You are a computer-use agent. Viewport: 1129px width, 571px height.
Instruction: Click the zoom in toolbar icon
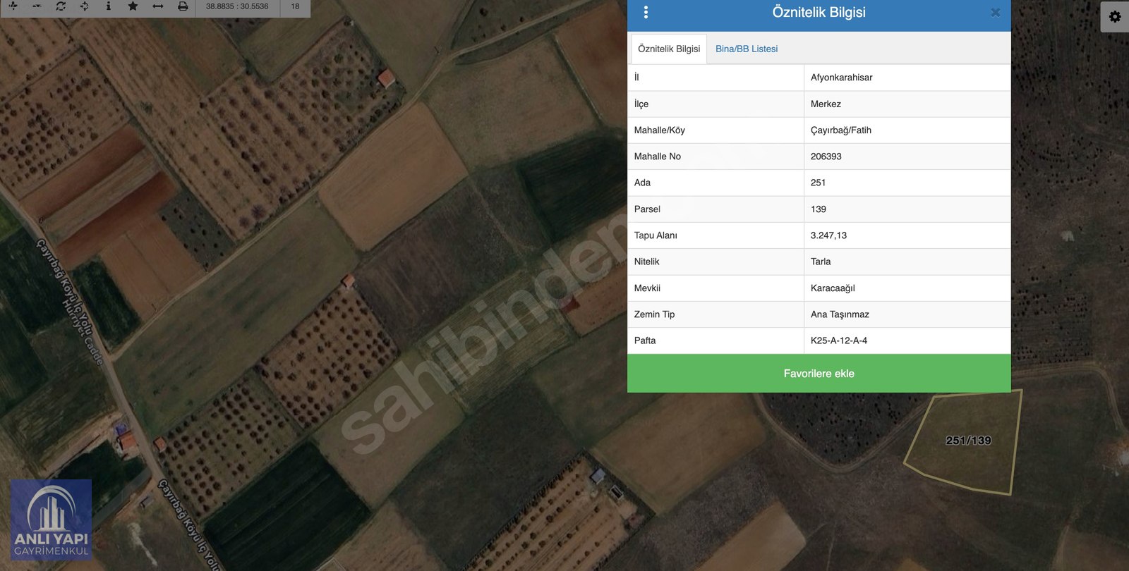pyautogui.click(x=13, y=6)
